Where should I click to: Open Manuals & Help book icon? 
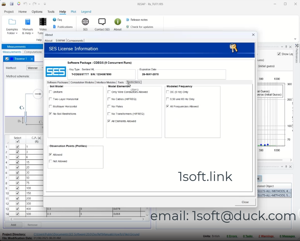(x=28, y=22)
